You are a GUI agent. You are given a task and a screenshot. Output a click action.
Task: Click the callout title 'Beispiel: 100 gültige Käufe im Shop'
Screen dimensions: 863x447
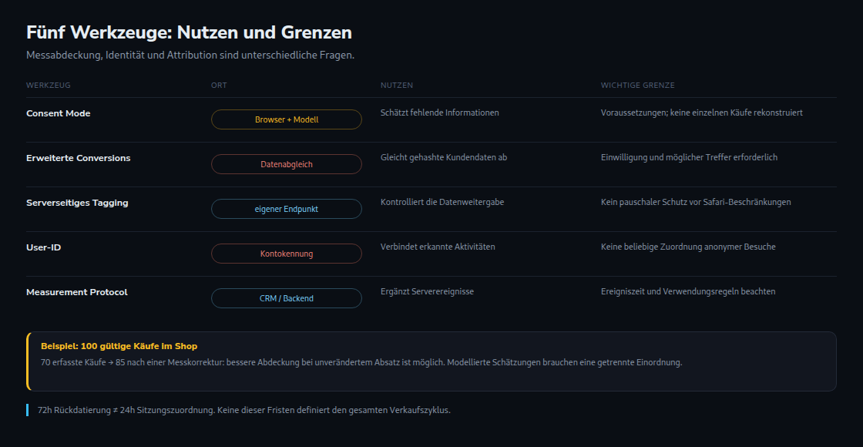[119, 346]
